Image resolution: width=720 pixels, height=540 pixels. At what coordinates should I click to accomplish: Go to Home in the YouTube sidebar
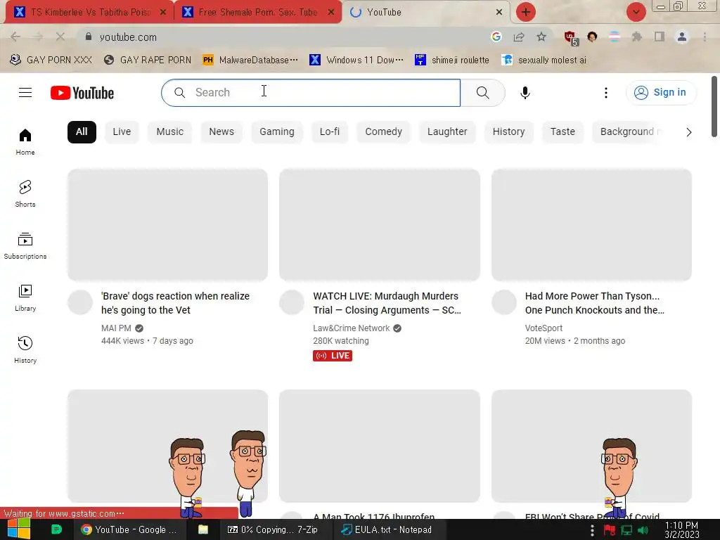tap(25, 142)
